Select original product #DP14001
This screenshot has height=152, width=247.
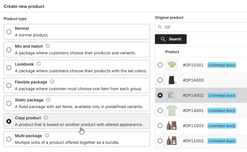[160, 110]
